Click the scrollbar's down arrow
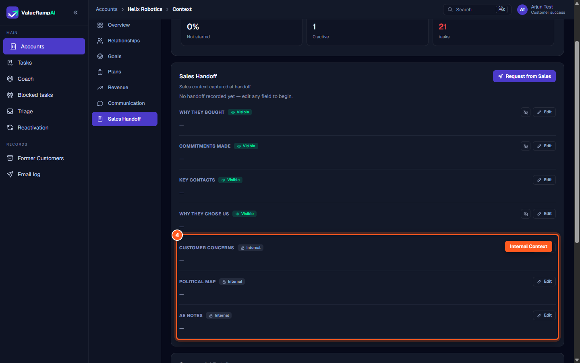 [577, 360]
